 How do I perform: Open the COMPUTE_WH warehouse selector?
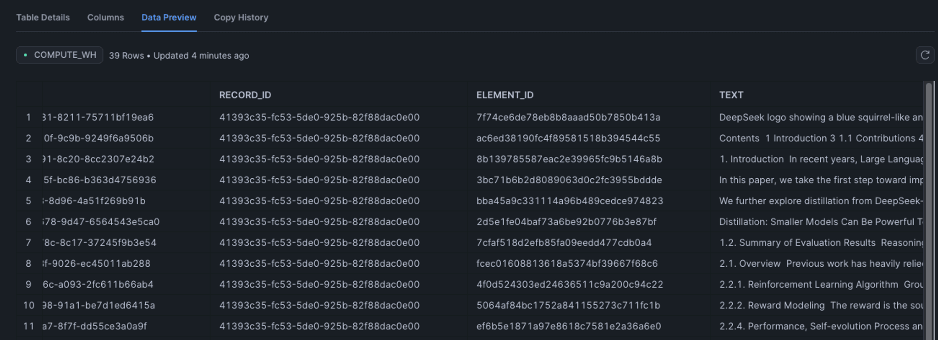tap(60, 55)
